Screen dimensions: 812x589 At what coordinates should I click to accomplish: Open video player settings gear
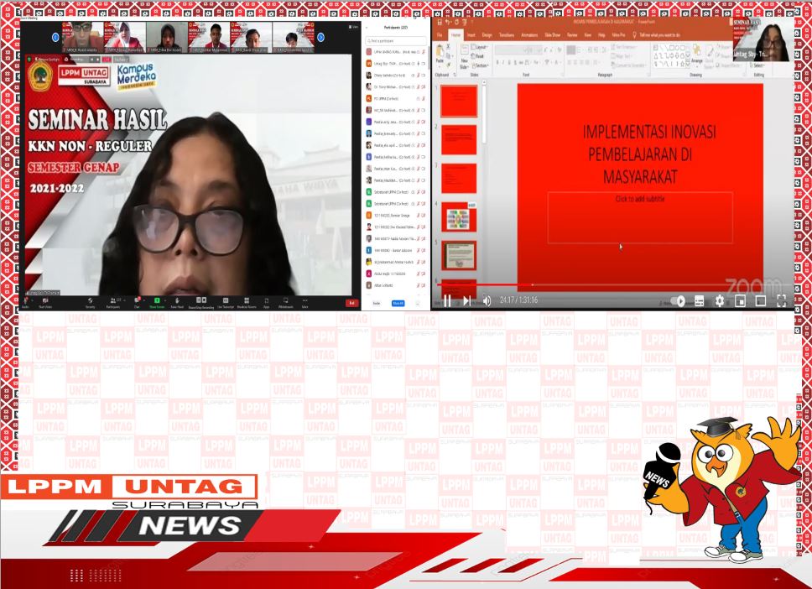[x=719, y=301]
